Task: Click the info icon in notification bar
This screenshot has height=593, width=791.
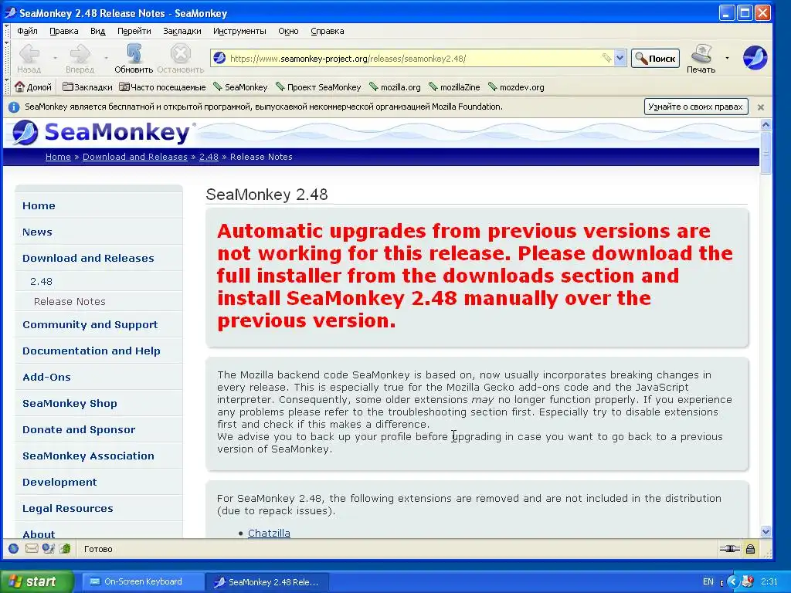Action: (14, 107)
